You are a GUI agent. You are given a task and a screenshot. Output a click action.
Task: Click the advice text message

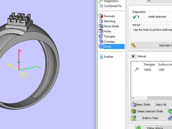coord(153,30)
